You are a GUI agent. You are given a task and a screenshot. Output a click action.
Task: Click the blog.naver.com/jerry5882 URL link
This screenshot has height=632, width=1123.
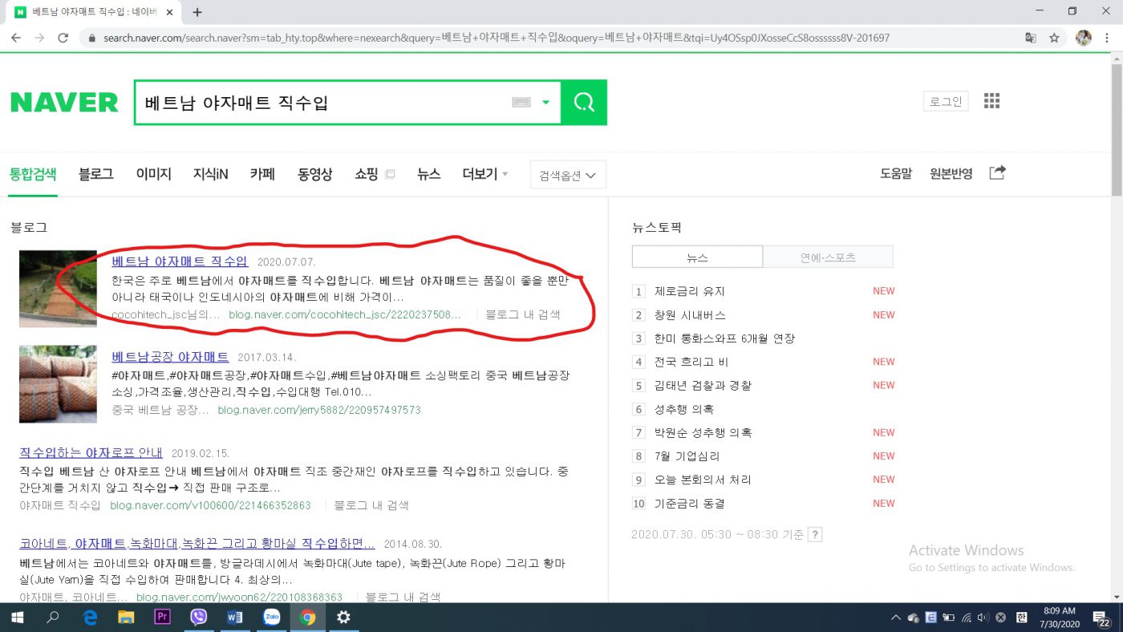click(x=318, y=410)
